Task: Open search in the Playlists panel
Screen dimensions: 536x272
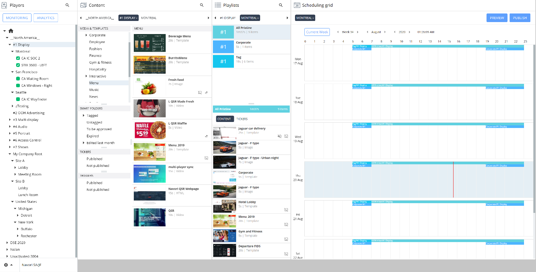Action: [281, 5]
